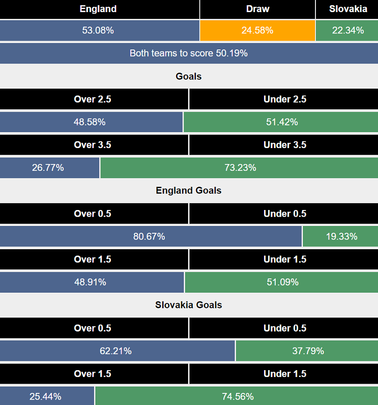
Task: Select the 80.67% England over 0.5 bar
Action: (x=150, y=237)
